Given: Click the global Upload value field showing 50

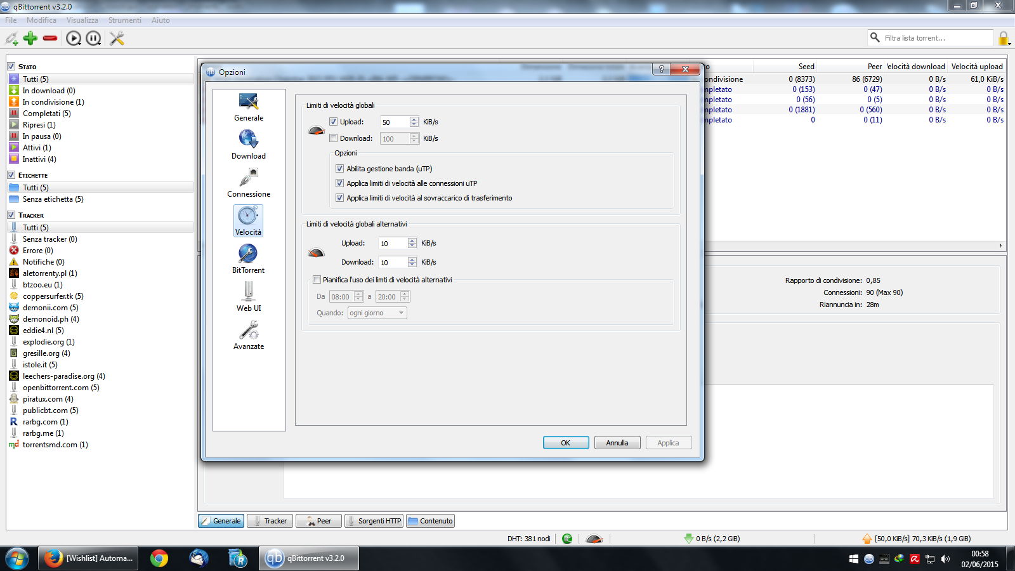Looking at the screenshot, I should [395, 122].
